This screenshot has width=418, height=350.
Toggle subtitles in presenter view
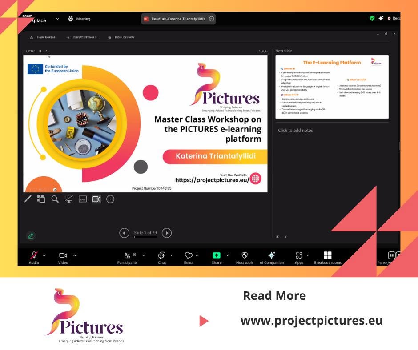(x=83, y=199)
